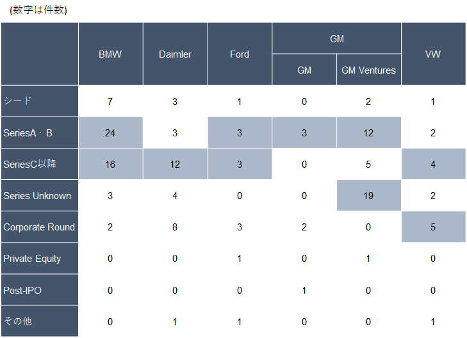
Task: Select GM Ventures Series Unknown cell 19
Action: click(369, 195)
